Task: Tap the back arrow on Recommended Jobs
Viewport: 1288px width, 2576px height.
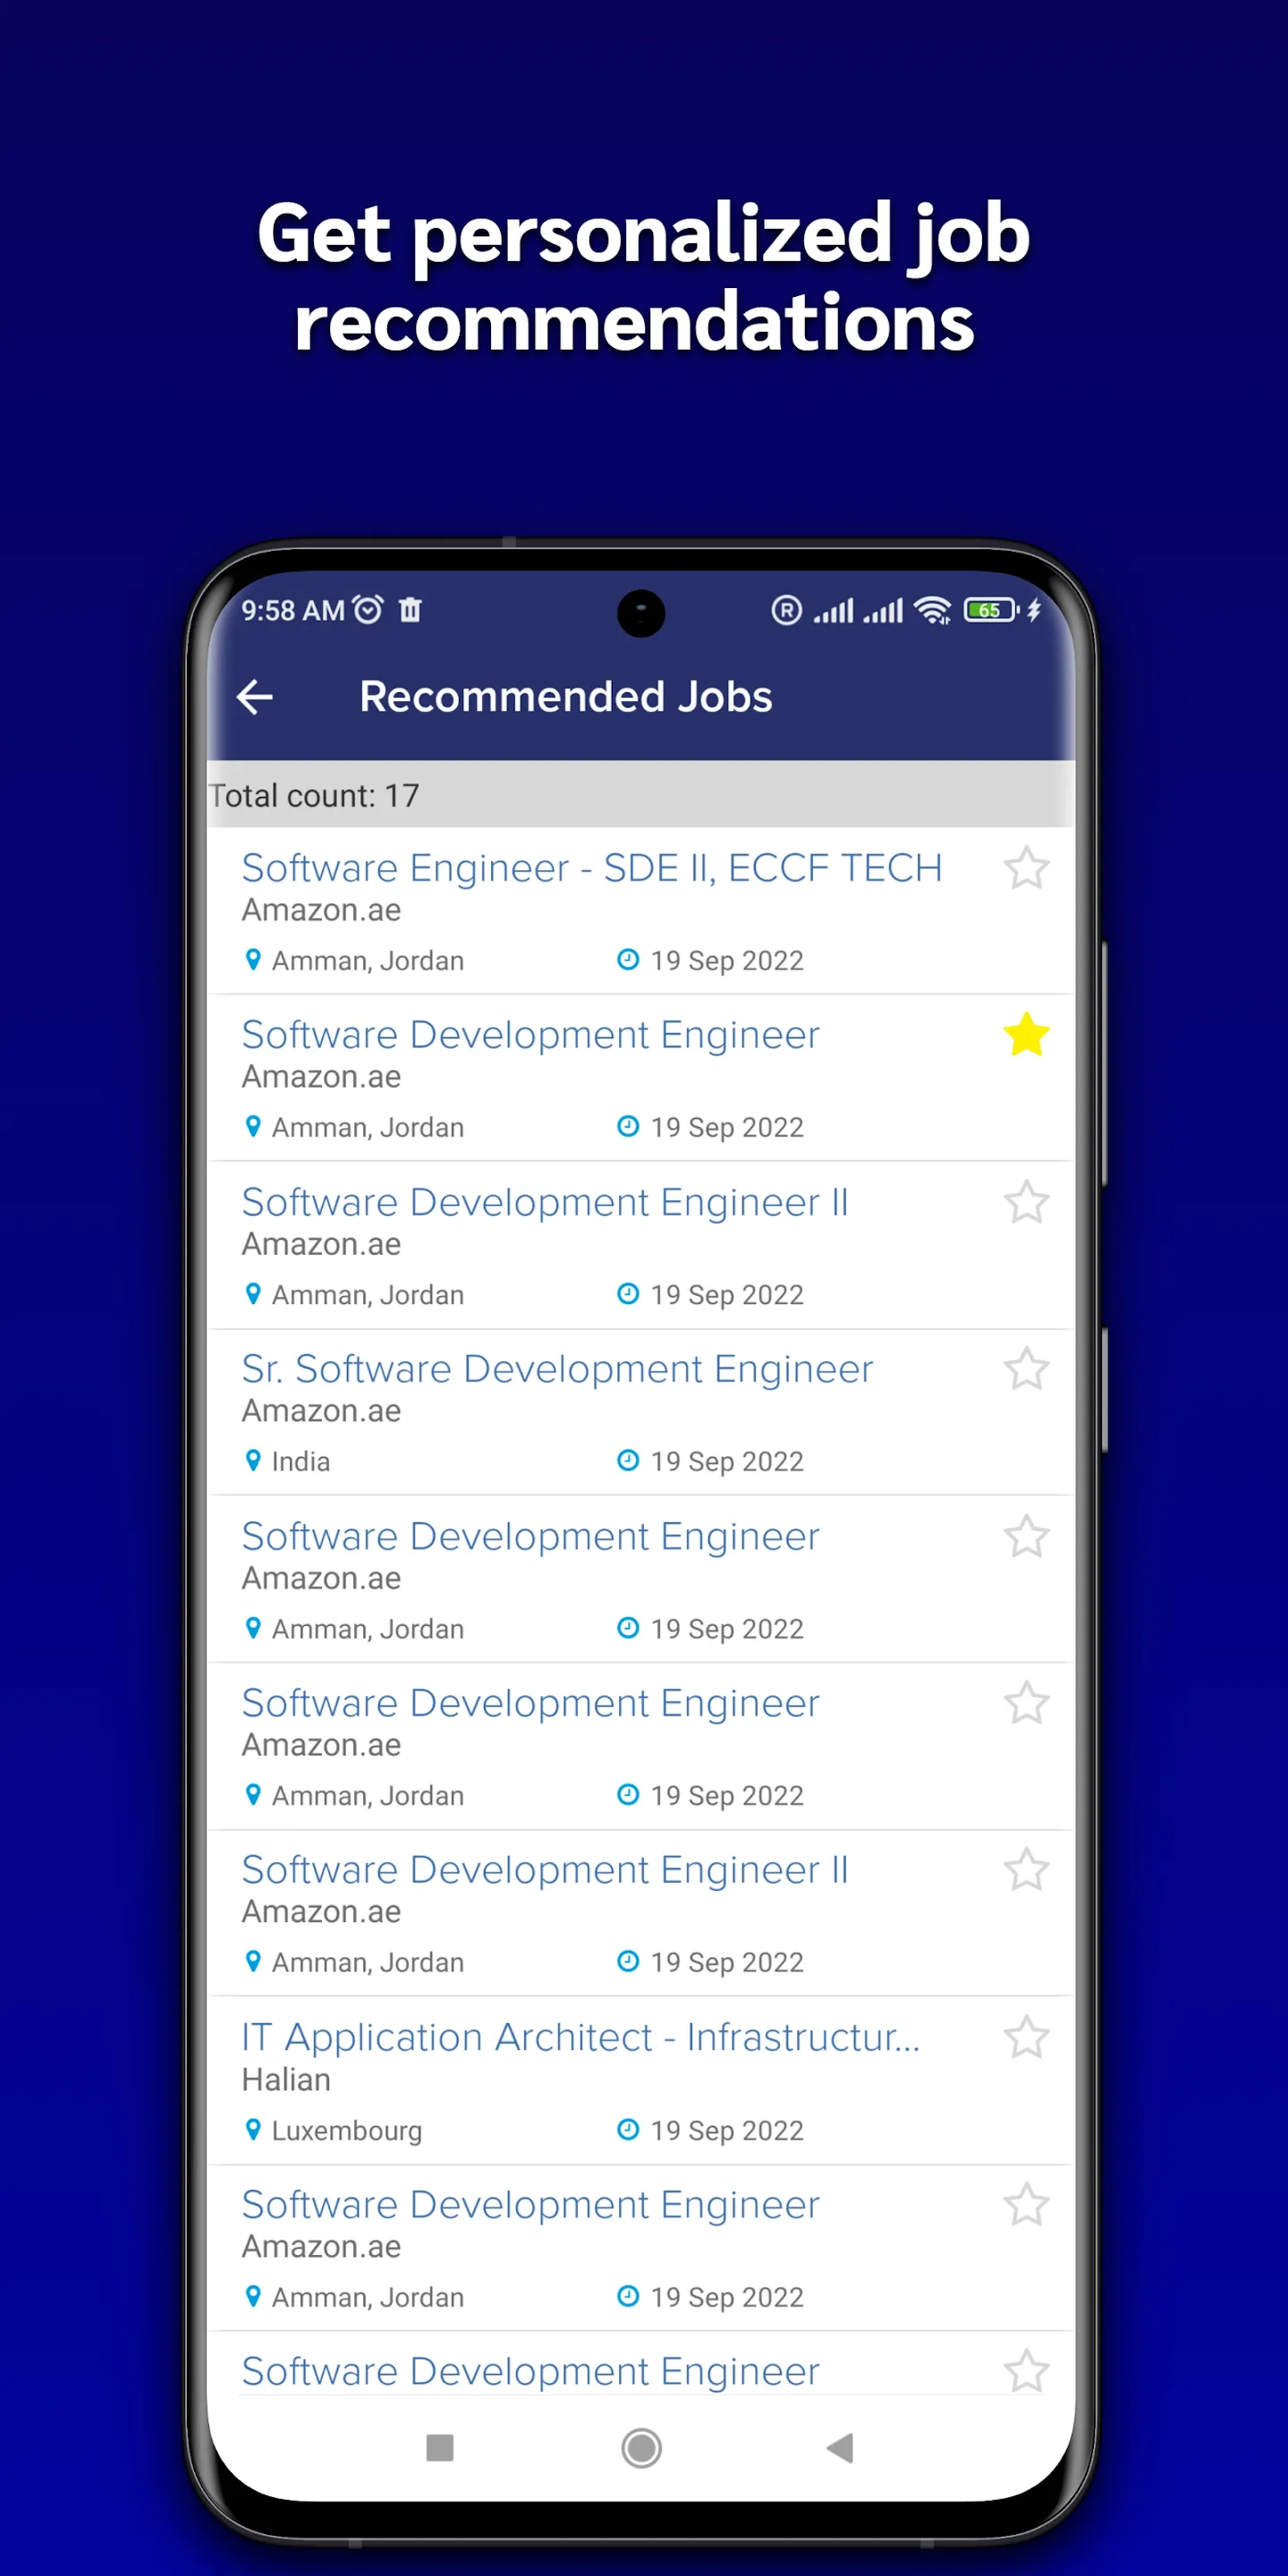Action: click(254, 697)
